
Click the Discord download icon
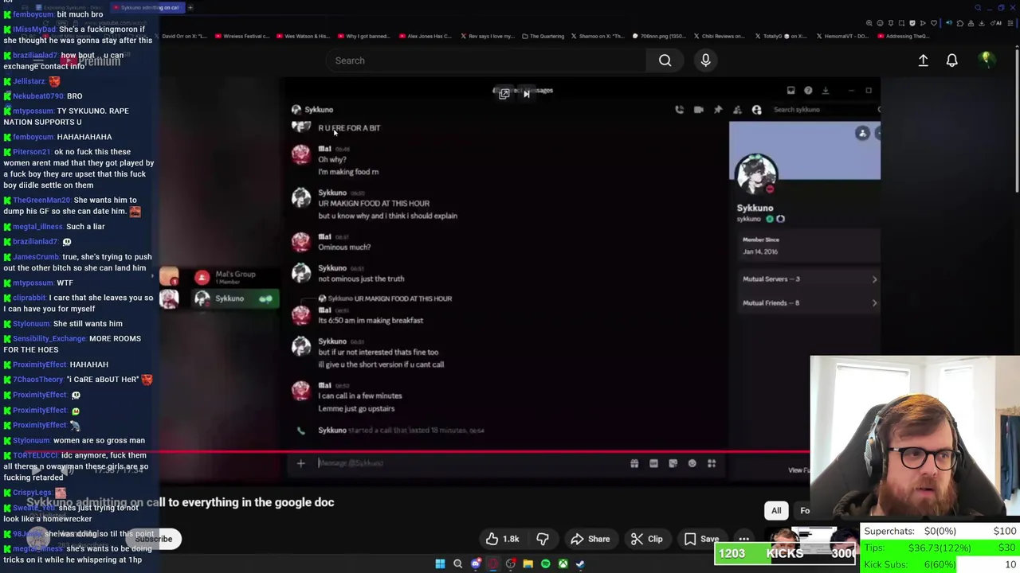click(x=826, y=91)
